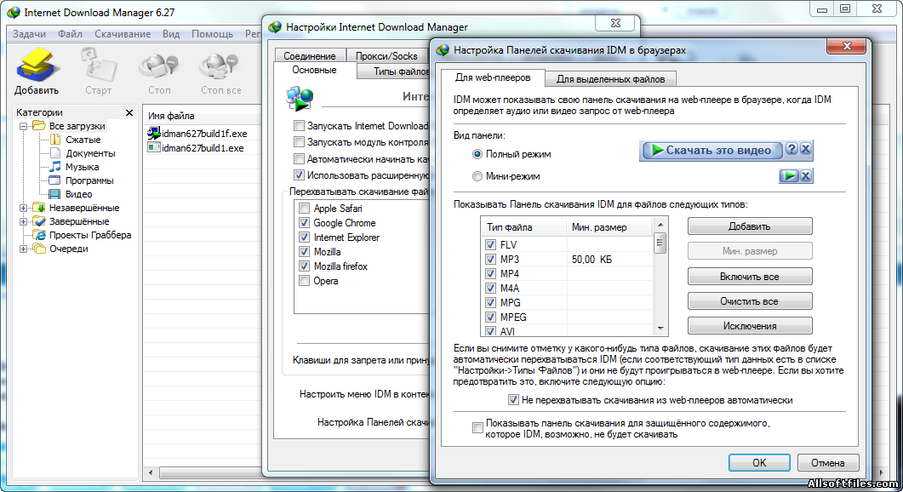Collapse the Все загрузки tree node
903x492 pixels.
[24, 126]
